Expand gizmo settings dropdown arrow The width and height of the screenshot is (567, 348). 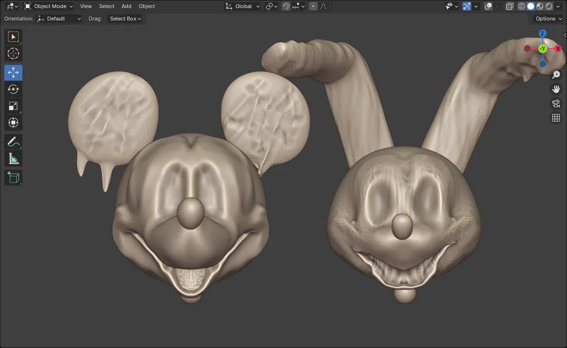pyautogui.click(x=476, y=6)
